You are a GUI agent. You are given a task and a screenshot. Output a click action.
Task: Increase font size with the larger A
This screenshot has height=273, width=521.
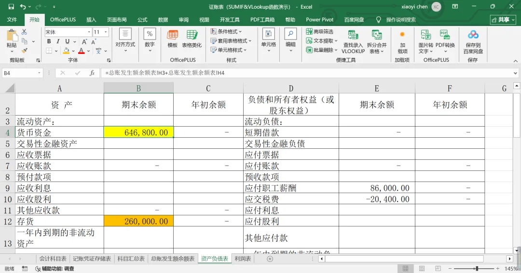click(84, 41)
